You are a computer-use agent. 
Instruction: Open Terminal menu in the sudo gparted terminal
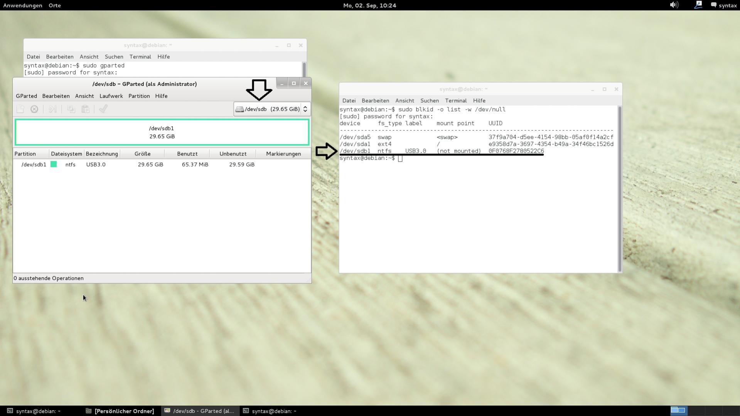point(140,57)
